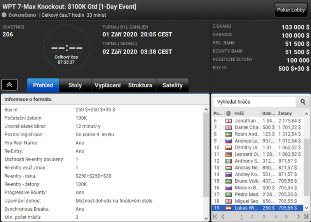This screenshot has height=222, width=311.
Task: Click the Austrian flag next to Lukas Wi...
Action: pos(229,208)
